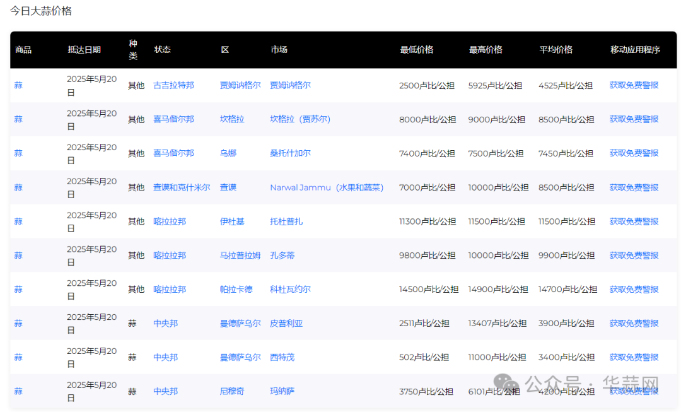Open 查谟和克什米尔 state link
The image size is (681, 412).
click(182, 187)
